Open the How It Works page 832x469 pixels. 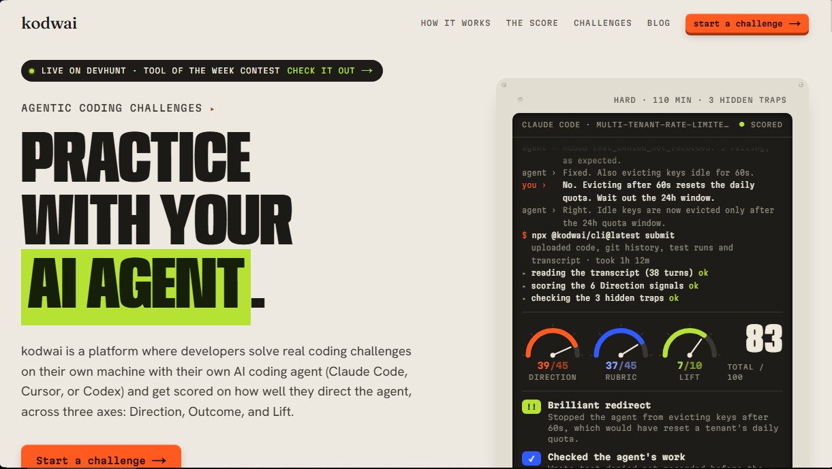[x=456, y=23]
